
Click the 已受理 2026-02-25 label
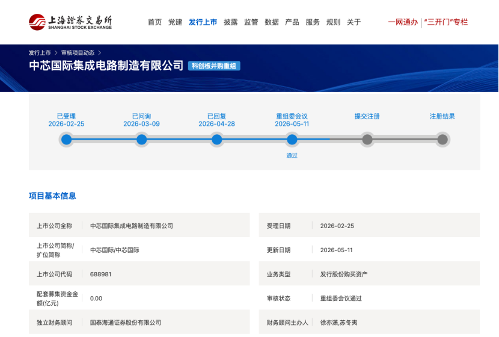66,120
